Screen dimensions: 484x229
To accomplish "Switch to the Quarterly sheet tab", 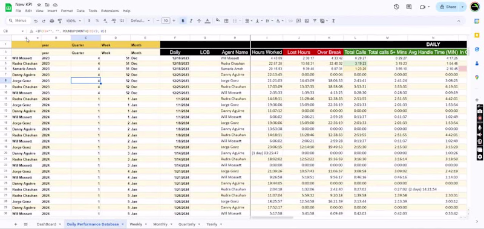I will click(187, 224).
